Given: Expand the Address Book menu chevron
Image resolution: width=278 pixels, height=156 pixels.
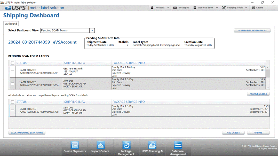Looking at the screenshot, I should (x=217, y=8).
